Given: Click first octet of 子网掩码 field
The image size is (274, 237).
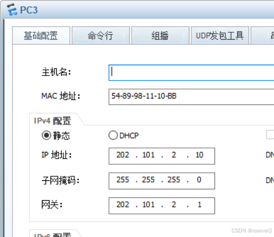Looking at the screenshot, I should 123,180.
